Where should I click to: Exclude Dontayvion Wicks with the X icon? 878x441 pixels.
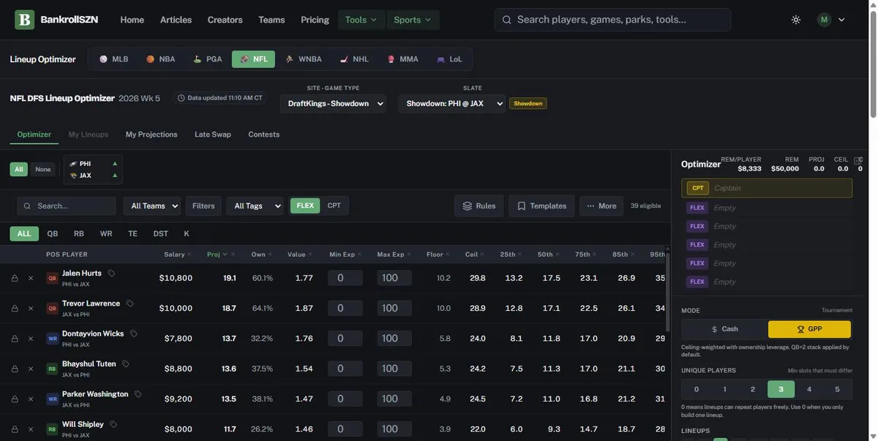(31, 339)
